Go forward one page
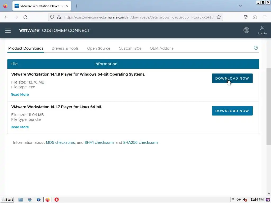 click(16, 17)
